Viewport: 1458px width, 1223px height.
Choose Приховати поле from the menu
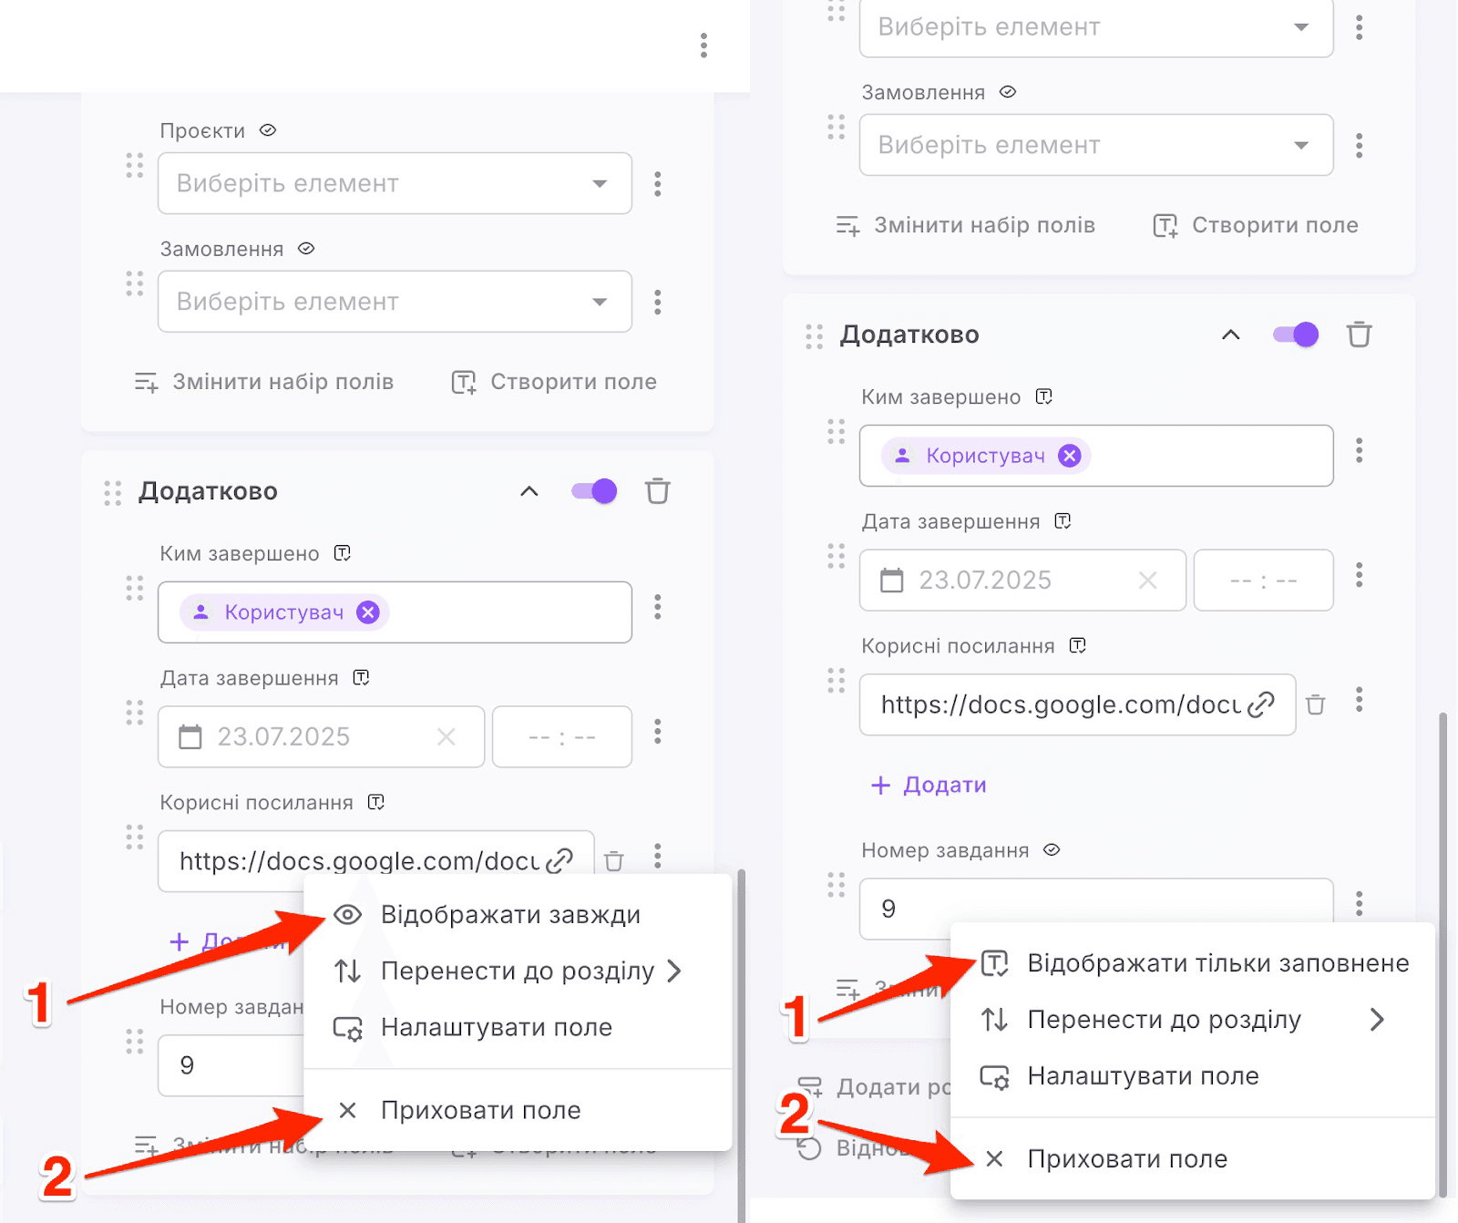pos(480,1110)
